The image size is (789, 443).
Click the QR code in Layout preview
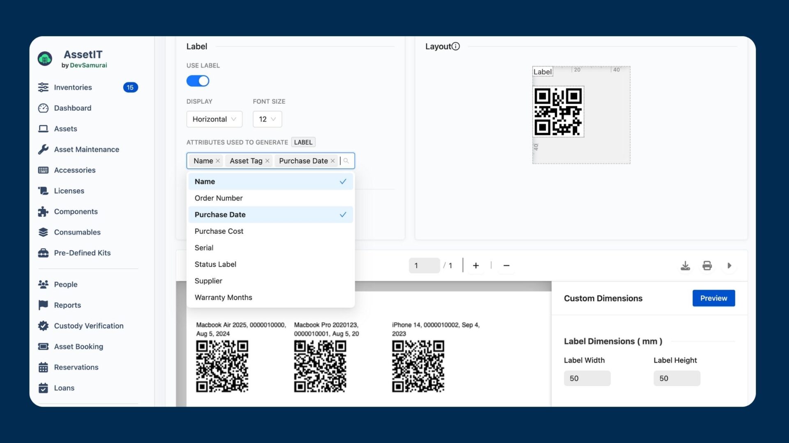tap(558, 112)
